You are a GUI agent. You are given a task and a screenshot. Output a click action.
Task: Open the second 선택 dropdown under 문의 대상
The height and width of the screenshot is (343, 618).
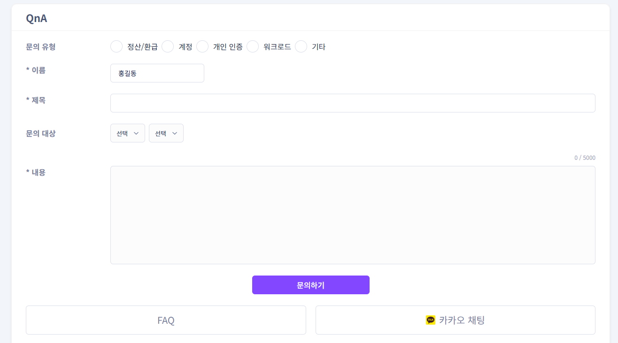[166, 133]
